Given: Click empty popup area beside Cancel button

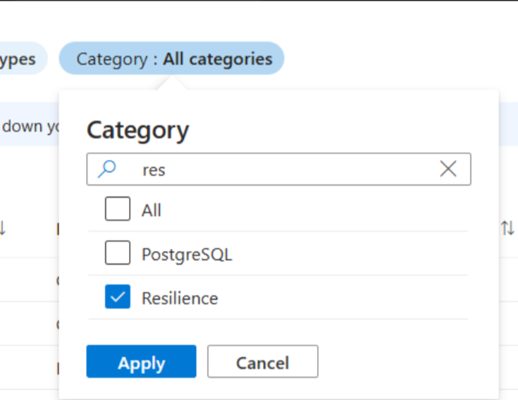Looking at the screenshot, I should tap(407, 361).
